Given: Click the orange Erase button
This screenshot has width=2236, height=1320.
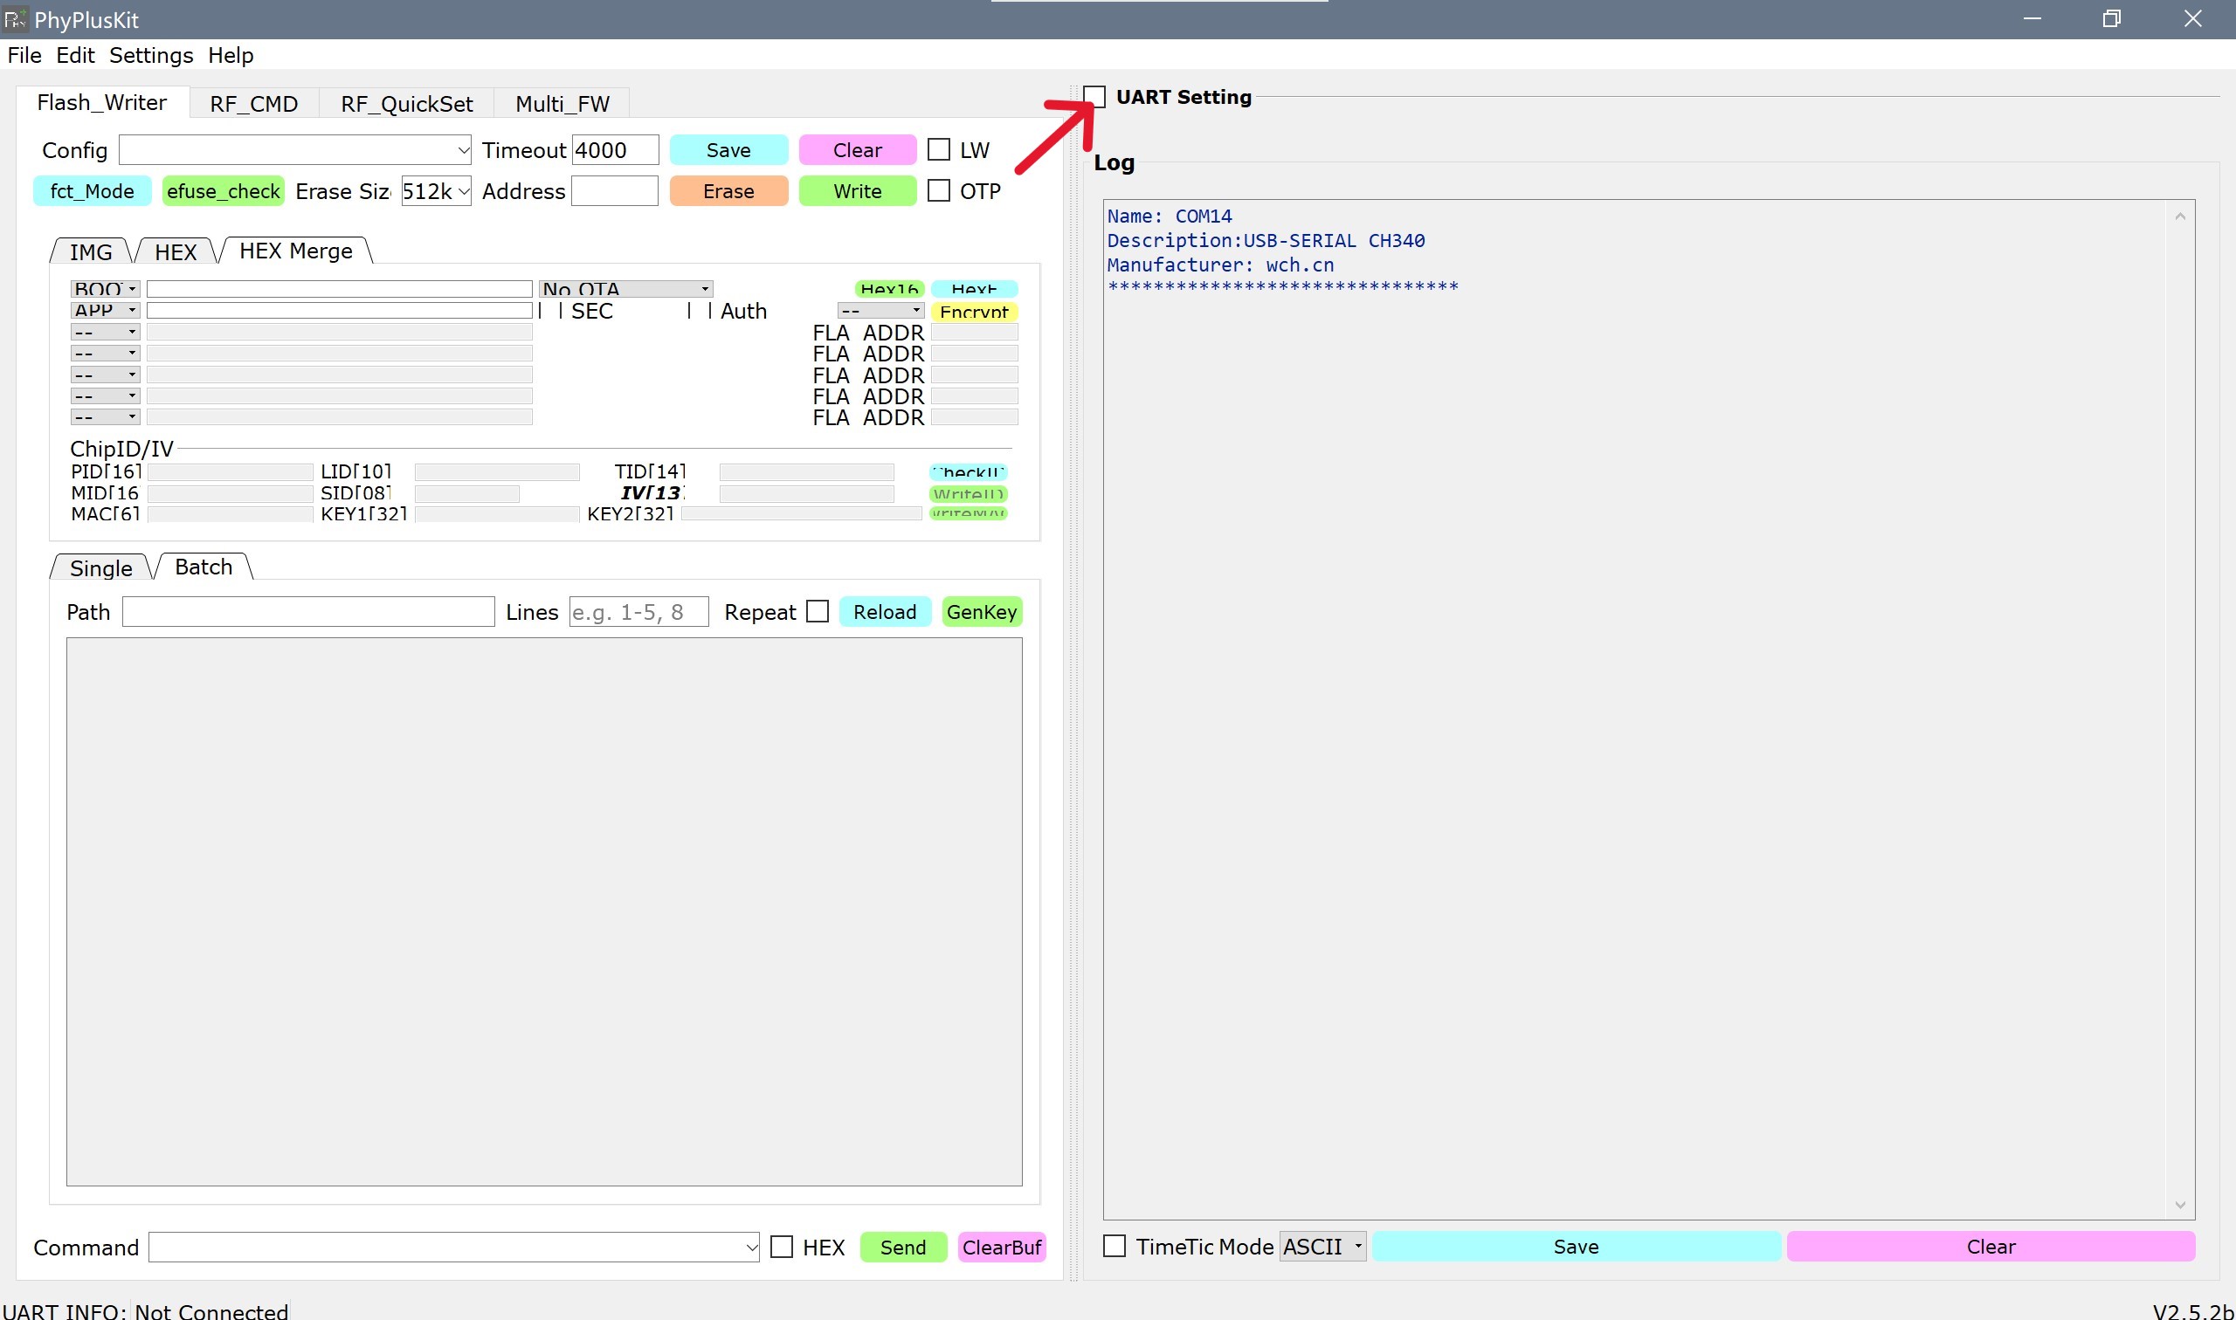Looking at the screenshot, I should tap(728, 190).
